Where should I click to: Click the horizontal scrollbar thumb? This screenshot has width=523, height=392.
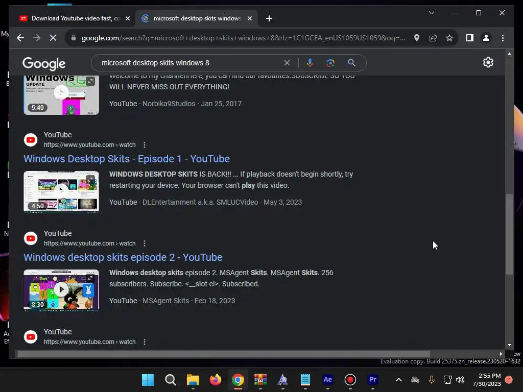coord(224,354)
